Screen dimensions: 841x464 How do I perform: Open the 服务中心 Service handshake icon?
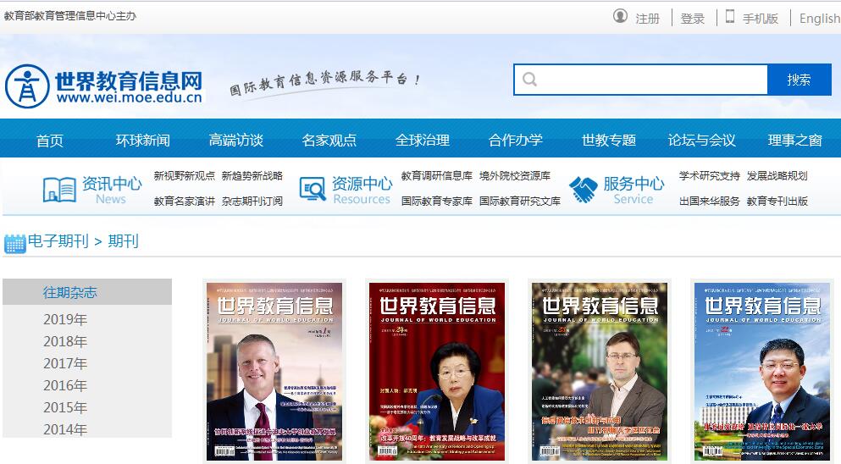[x=583, y=190]
